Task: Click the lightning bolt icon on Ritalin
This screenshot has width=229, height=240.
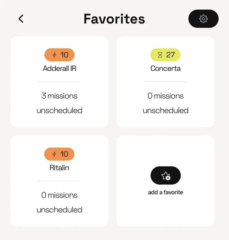Action: coord(54,154)
